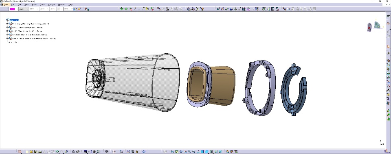
Task: Select the Applications node in the tree
Action: (13, 42)
